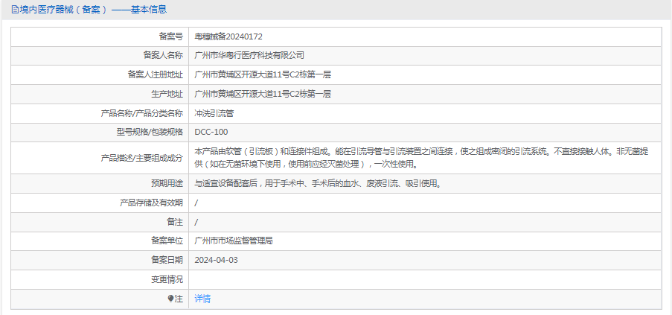Open the 详情 link

[202, 299]
